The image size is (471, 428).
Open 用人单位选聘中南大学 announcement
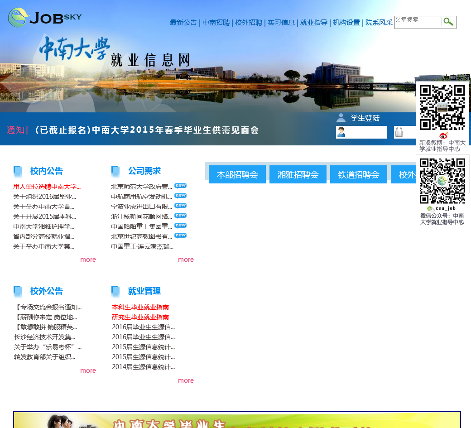tap(47, 187)
